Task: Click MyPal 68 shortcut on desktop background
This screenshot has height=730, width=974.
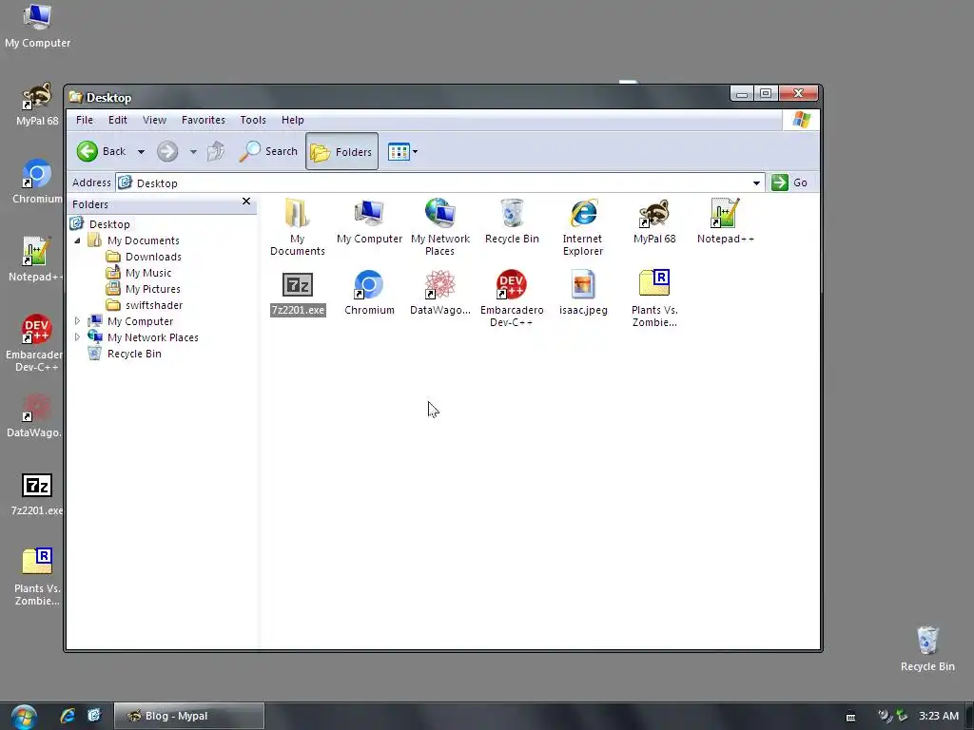Action: tap(37, 105)
